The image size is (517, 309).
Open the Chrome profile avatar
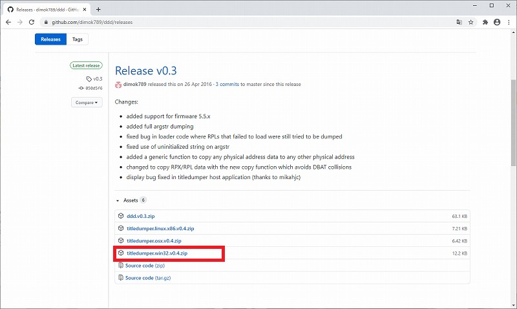pyautogui.click(x=497, y=22)
